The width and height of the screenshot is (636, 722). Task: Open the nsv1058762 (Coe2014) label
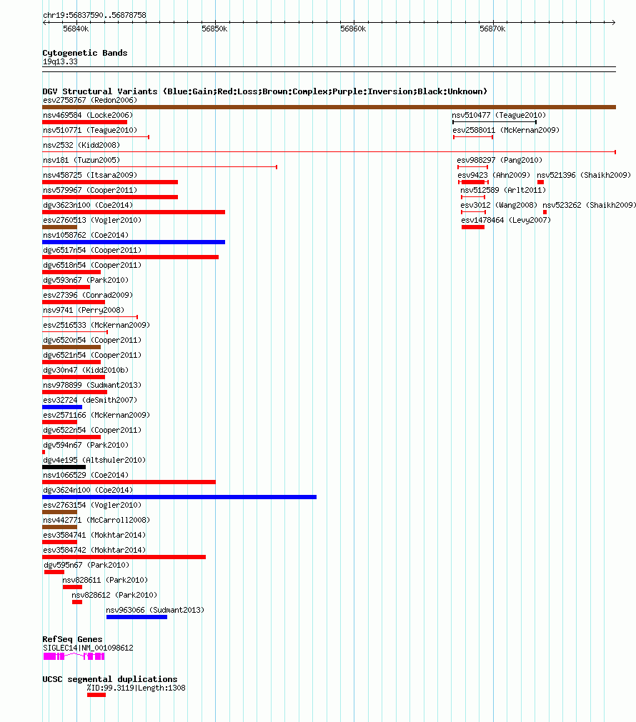(86, 235)
